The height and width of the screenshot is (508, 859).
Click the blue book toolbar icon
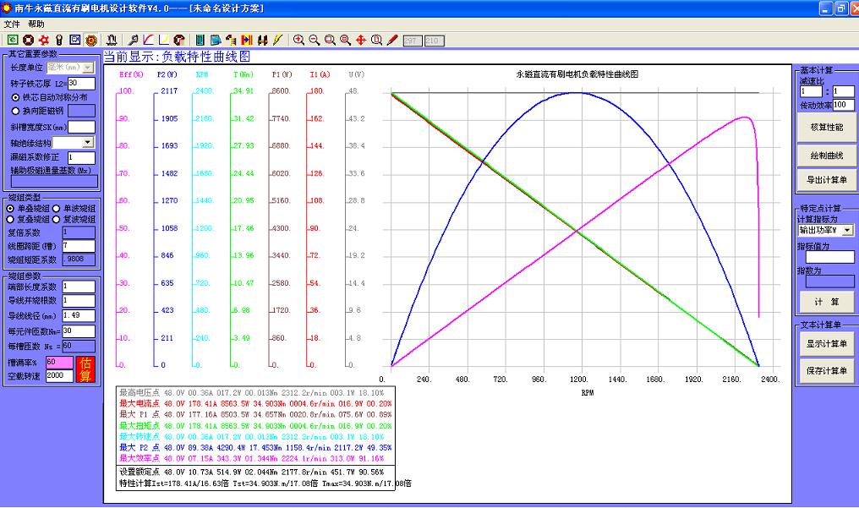point(216,40)
